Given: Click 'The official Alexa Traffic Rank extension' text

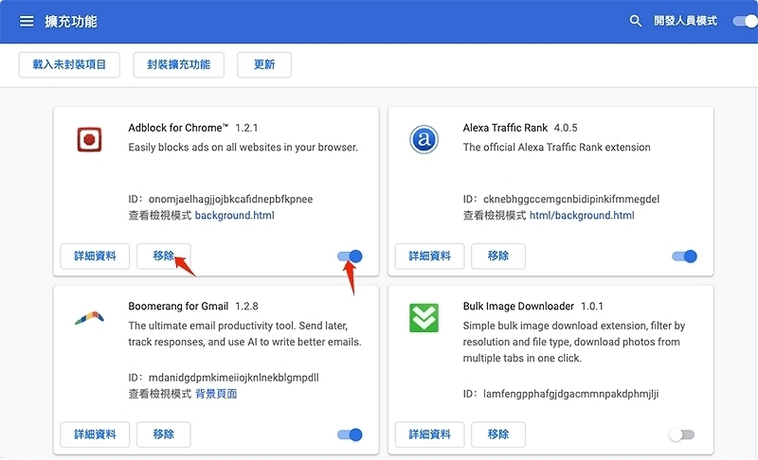Looking at the screenshot, I should (x=556, y=148).
